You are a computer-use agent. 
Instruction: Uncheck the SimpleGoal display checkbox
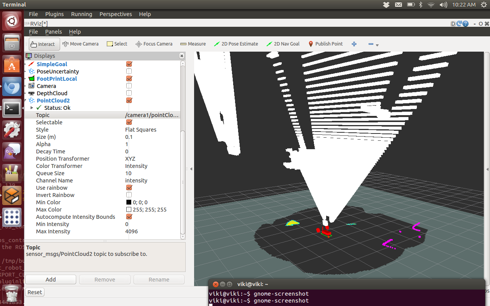click(129, 64)
